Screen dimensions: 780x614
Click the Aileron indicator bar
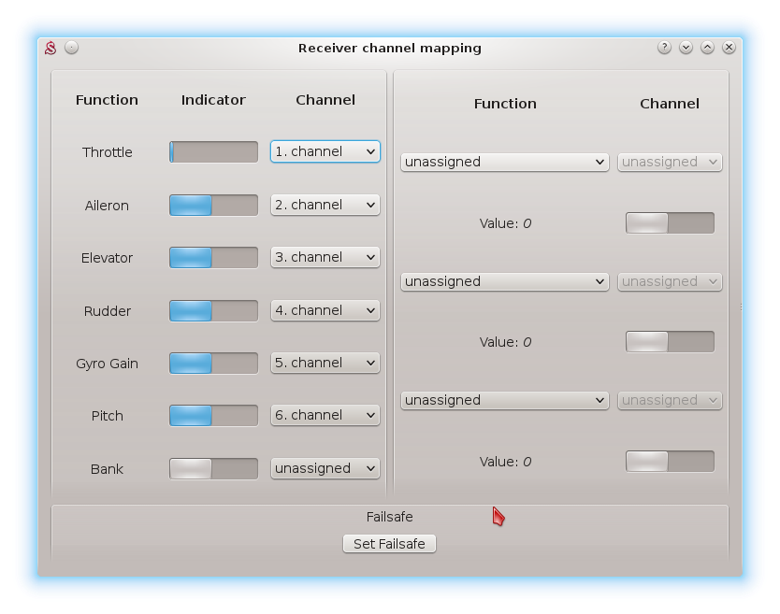tap(213, 206)
